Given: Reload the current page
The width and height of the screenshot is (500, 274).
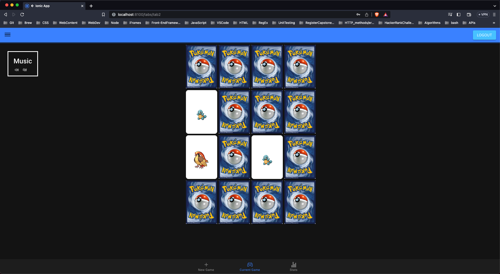Looking at the screenshot, I should click(x=22, y=15).
